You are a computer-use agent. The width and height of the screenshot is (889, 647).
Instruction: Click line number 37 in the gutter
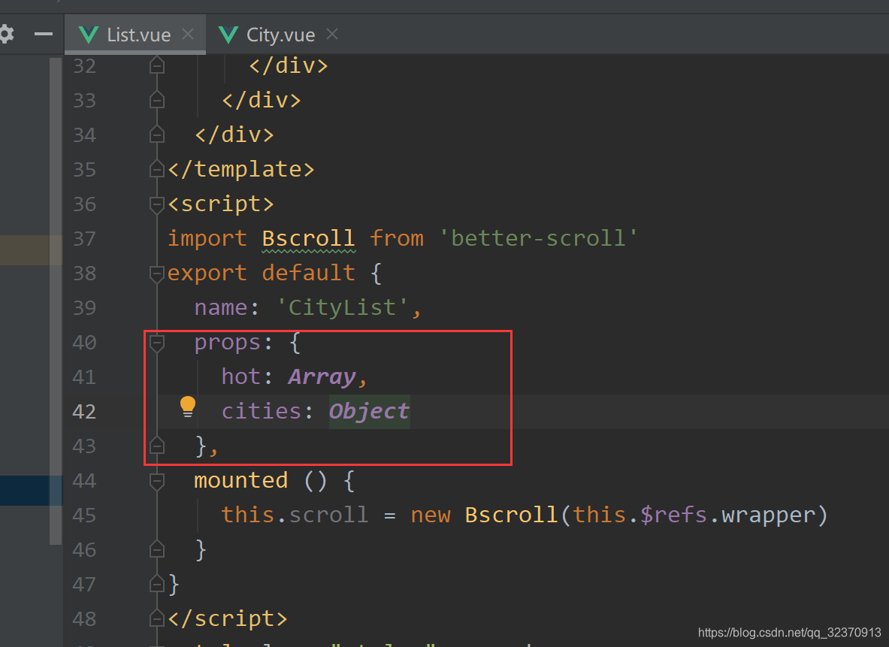click(84, 238)
